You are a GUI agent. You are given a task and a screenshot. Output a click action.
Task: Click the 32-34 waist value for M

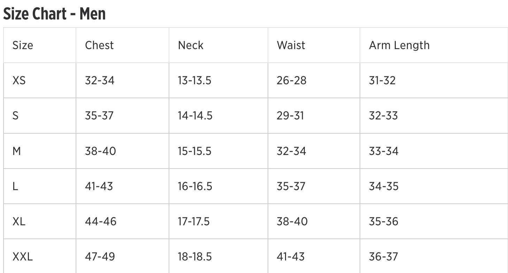tap(291, 151)
